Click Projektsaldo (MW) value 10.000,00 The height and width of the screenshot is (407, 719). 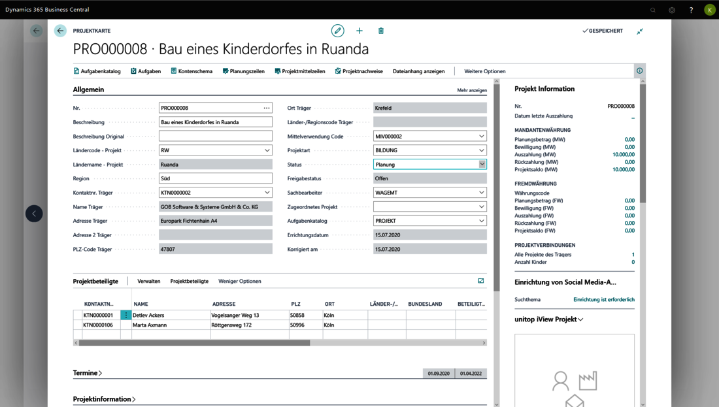[624, 170]
